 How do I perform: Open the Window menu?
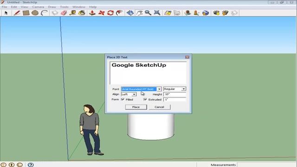point(79,7)
